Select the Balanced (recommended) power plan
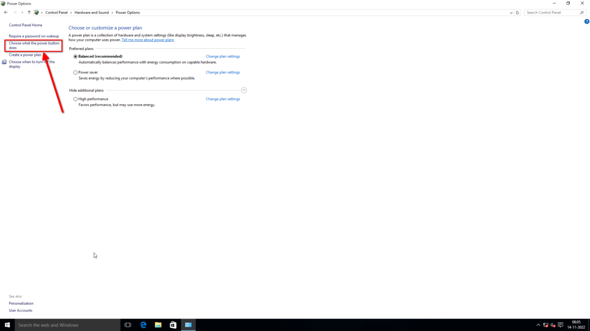Image resolution: width=590 pixels, height=331 pixels. click(x=76, y=56)
